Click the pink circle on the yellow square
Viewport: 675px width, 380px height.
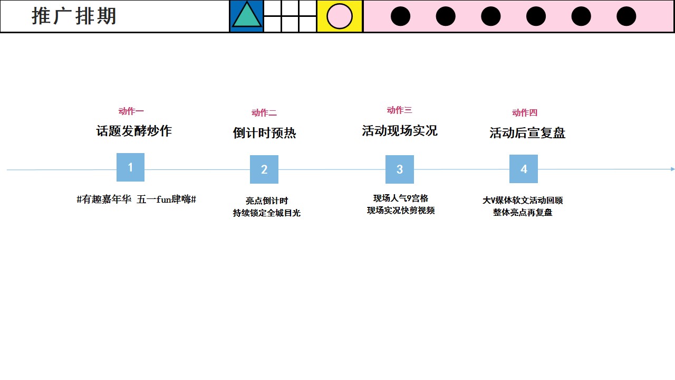pos(340,16)
